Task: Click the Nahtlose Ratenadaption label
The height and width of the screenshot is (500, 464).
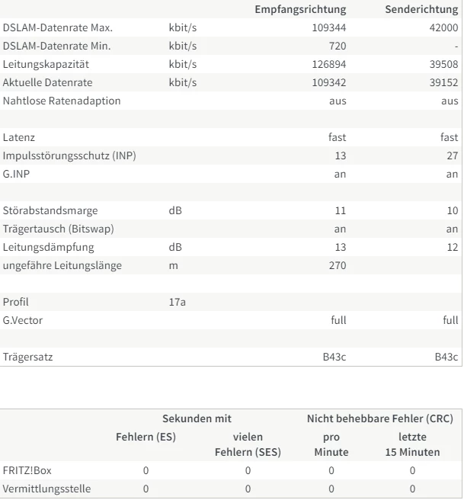Action: point(62,101)
